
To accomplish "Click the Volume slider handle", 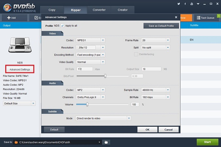I will [87, 104].
